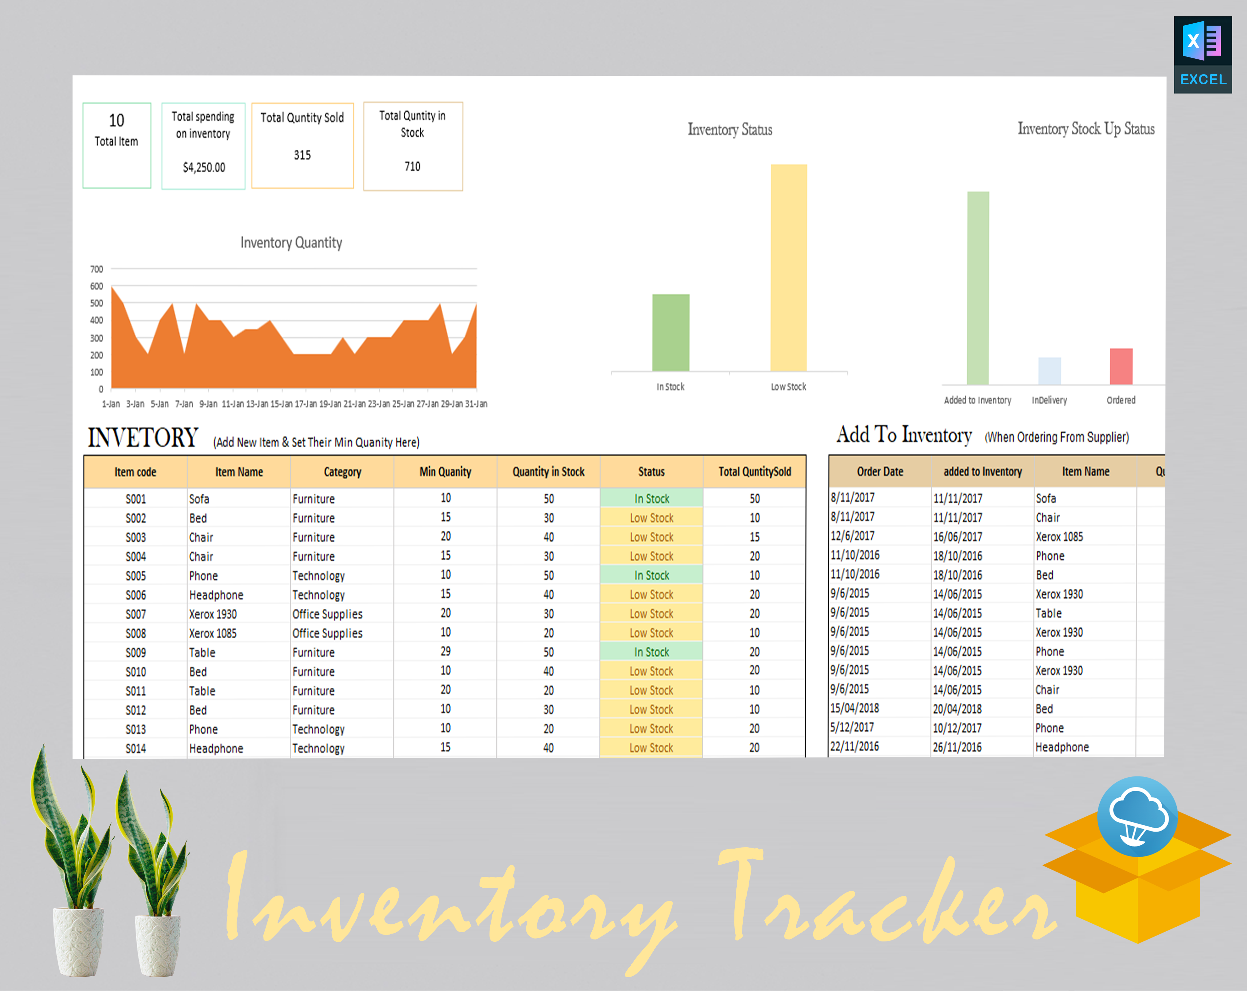Toggle the In Stock status cell for S001 Sofa
This screenshot has height=991, width=1247.
(651, 498)
